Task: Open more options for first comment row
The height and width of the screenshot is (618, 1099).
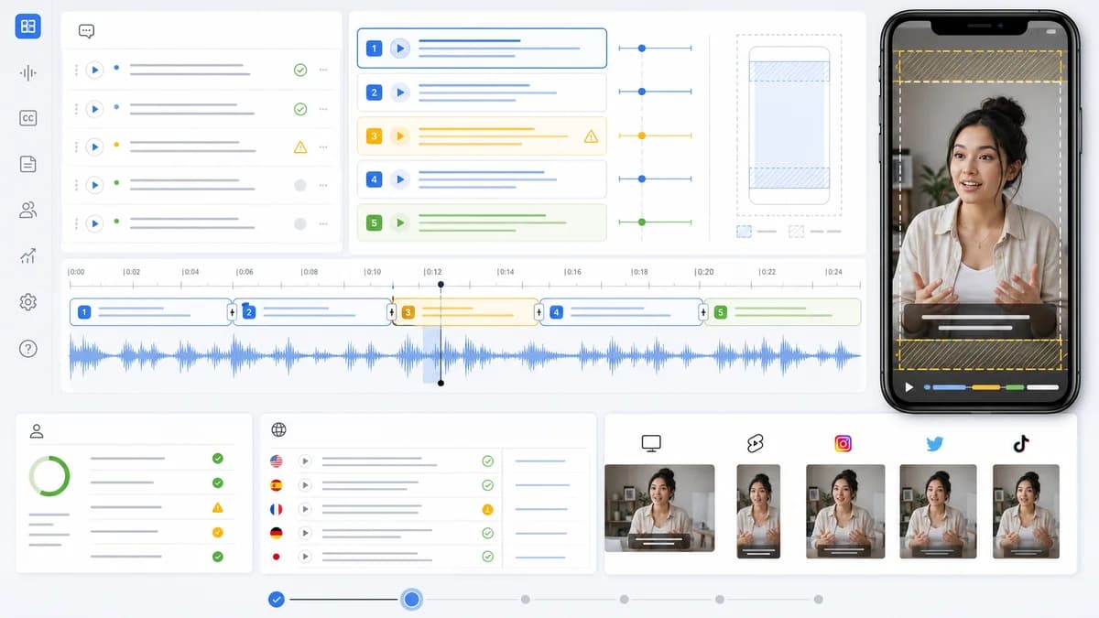Action: [323, 70]
